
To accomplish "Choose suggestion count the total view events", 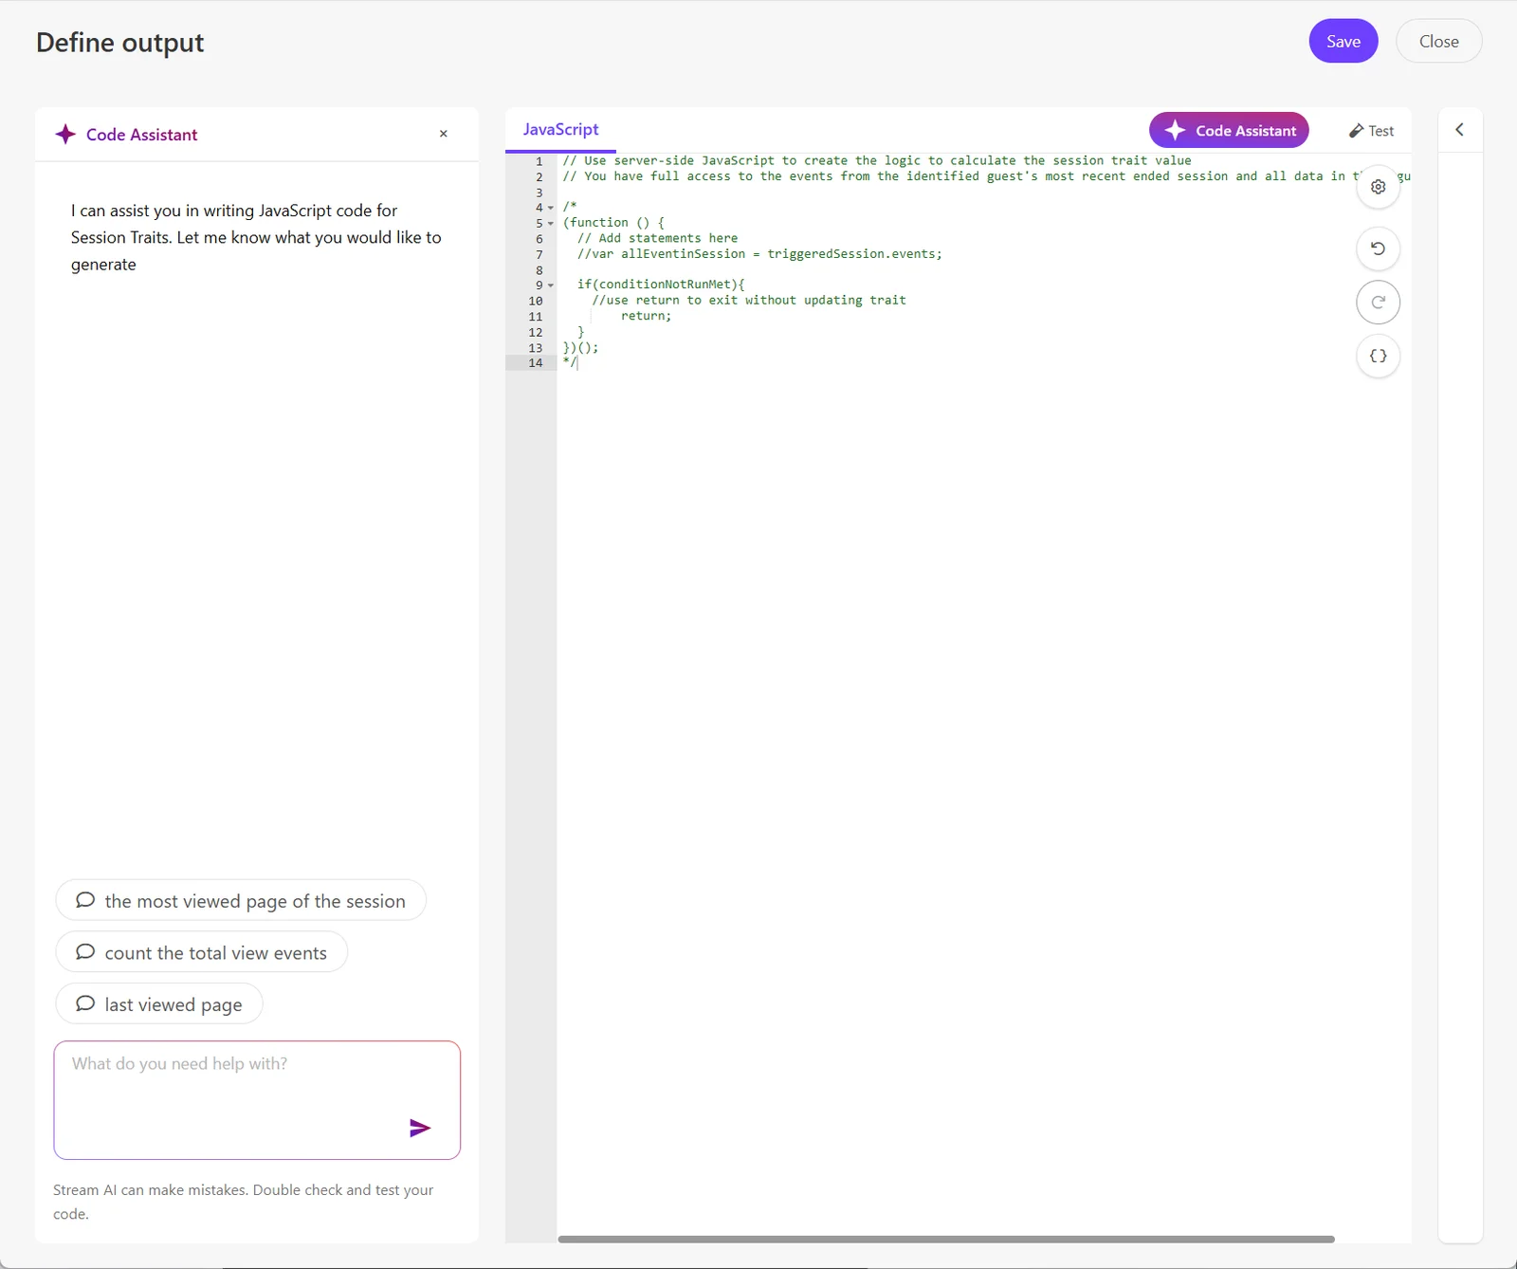I will pyautogui.click(x=202, y=952).
